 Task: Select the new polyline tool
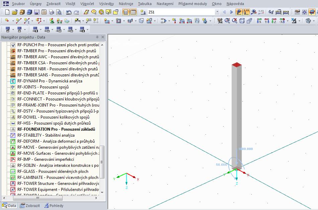pyautogui.click(x=38, y=21)
